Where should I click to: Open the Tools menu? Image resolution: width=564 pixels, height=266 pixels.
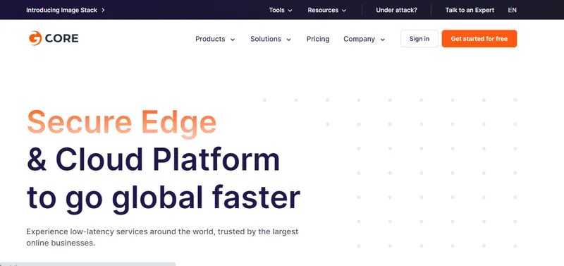pyautogui.click(x=281, y=10)
